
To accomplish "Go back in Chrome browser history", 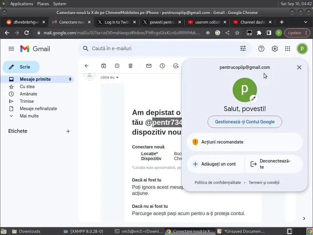I will [x=7, y=33].
